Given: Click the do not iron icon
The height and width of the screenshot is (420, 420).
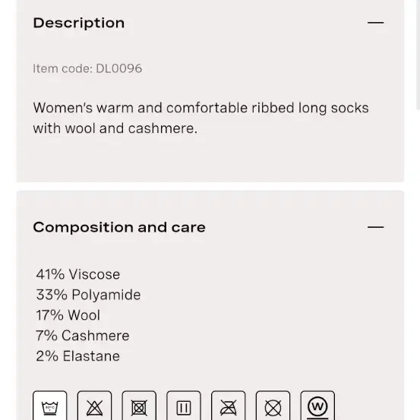Looking at the screenshot, I should (x=228, y=406).
